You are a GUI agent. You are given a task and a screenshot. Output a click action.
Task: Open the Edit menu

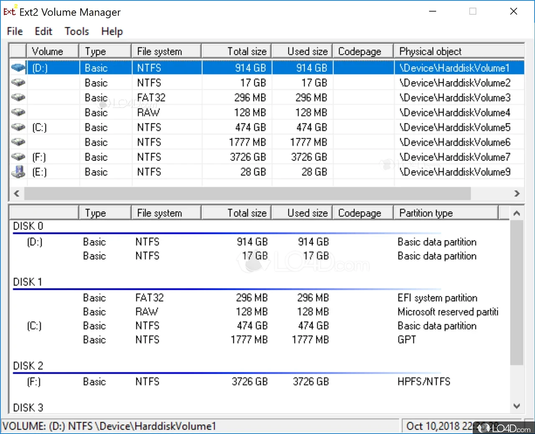(x=43, y=31)
